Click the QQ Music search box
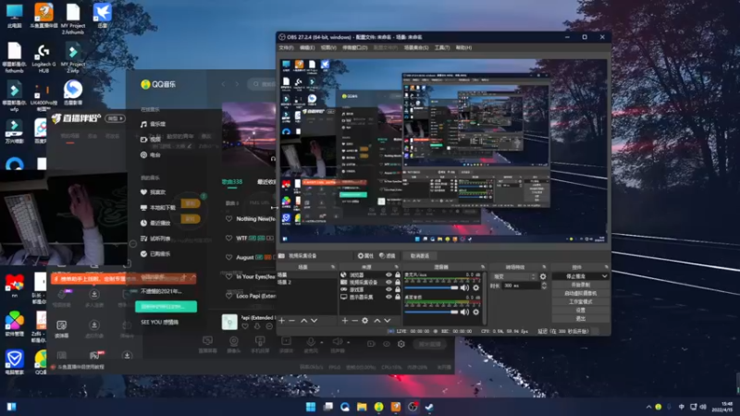 click(263, 84)
